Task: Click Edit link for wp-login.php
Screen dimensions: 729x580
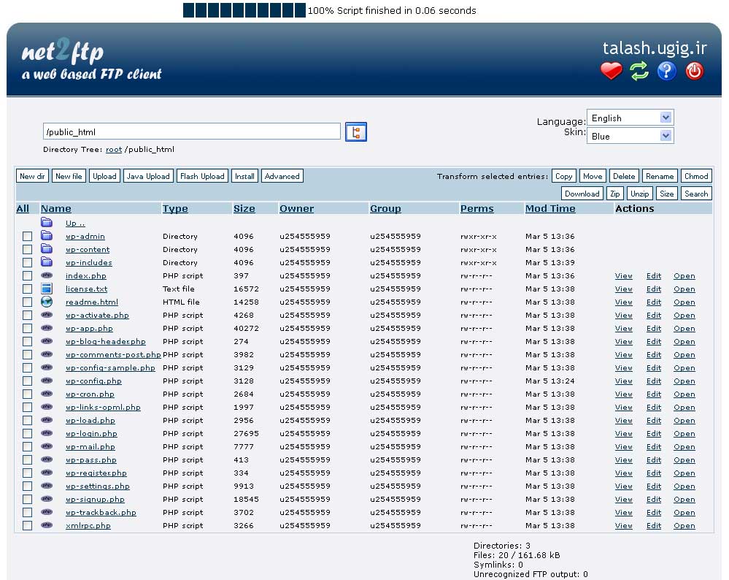Action: (653, 434)
